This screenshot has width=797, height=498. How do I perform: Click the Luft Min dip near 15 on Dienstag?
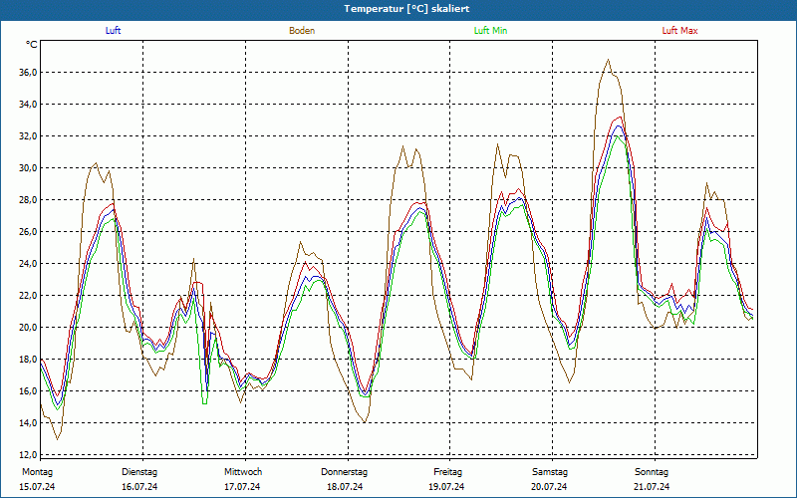[x=204, y=403]
